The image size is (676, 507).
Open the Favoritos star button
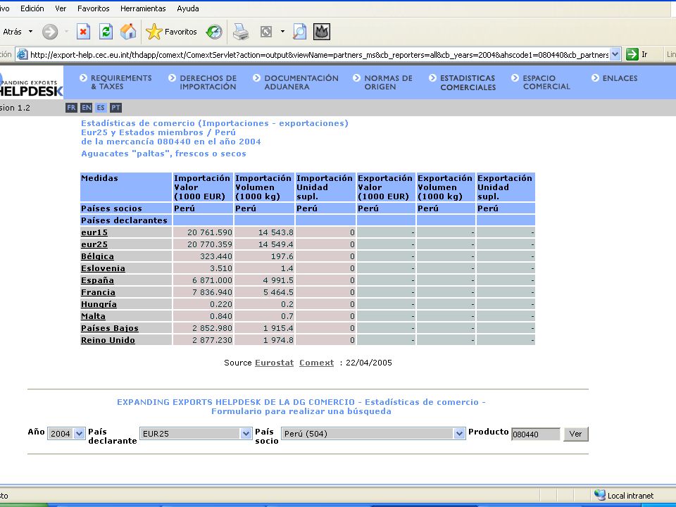pyautogui.click(x=171, y=32)
